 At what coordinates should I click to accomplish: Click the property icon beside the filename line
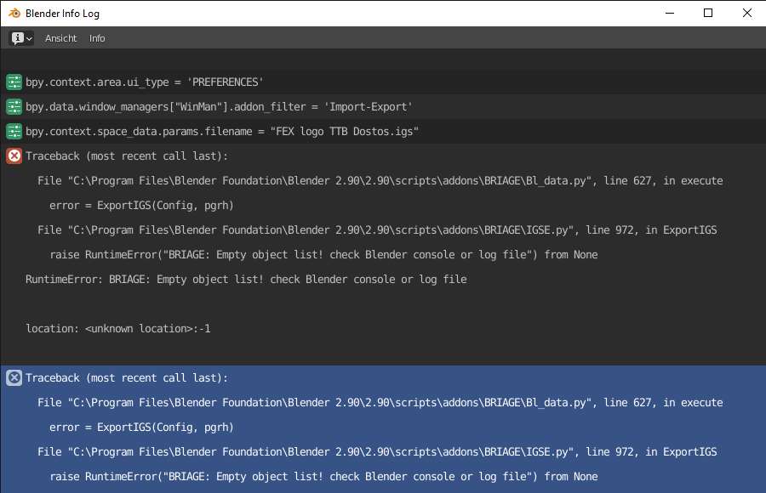click(x=14, y=132)
